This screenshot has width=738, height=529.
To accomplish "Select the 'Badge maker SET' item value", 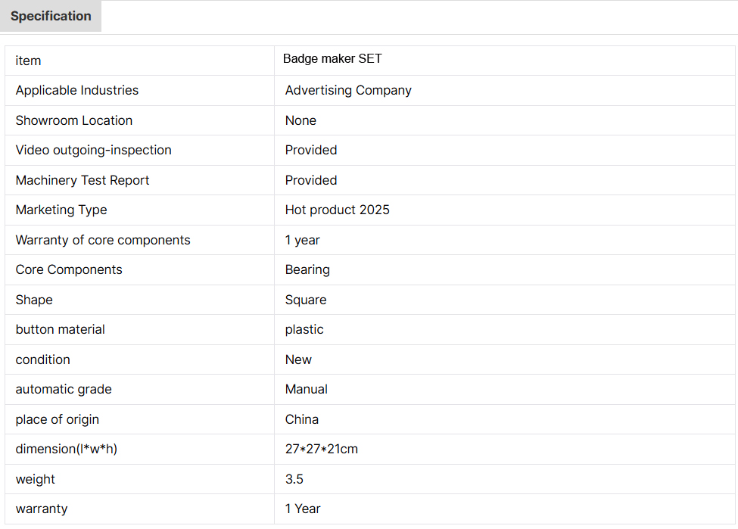I will click(x=332, y=59).
